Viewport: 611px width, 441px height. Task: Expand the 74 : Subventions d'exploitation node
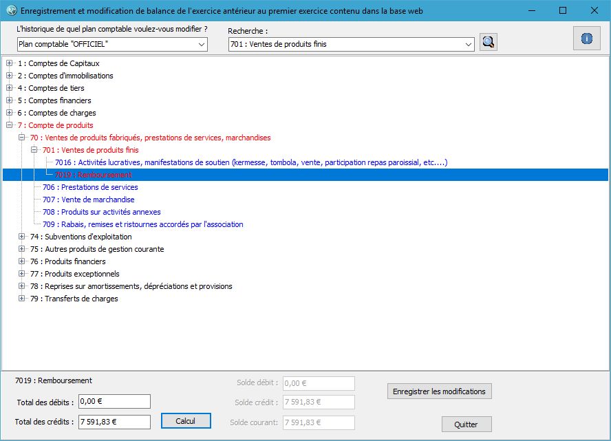coord(22,237)
